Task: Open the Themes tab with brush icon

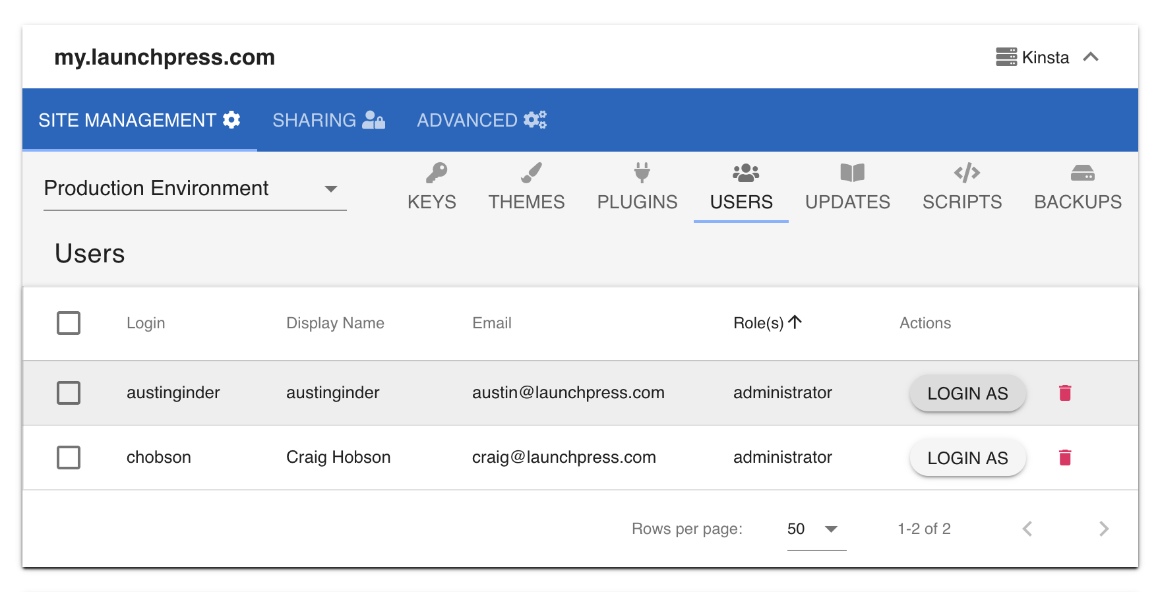Action: click(x=526, y=187)
